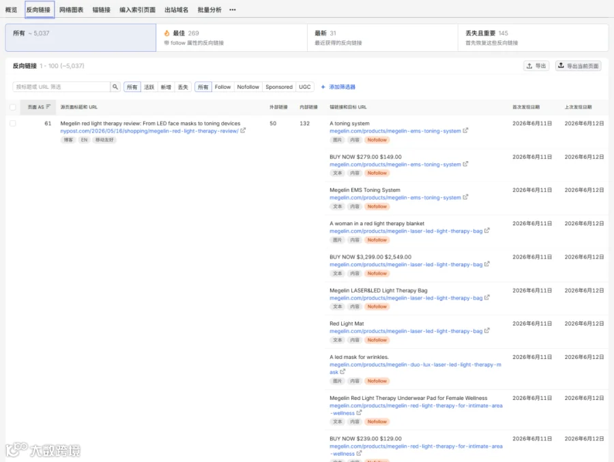Filter by 活跃 backlinks

click(149, 87)
